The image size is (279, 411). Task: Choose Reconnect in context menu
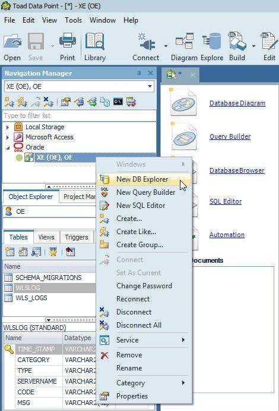click(x=144, y=299)
